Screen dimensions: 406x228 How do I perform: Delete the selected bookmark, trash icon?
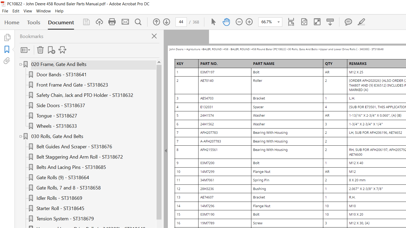coord(40,50)
